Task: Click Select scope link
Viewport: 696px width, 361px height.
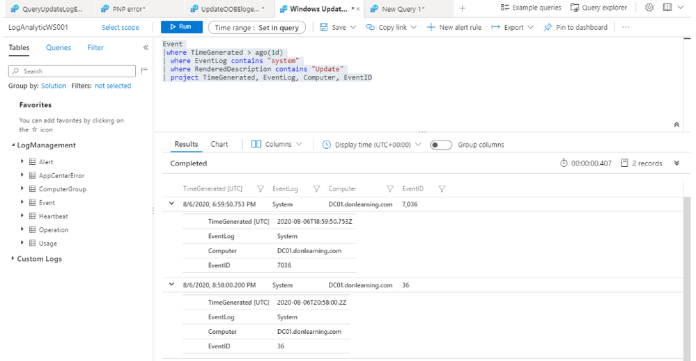Action: point(121,27)
